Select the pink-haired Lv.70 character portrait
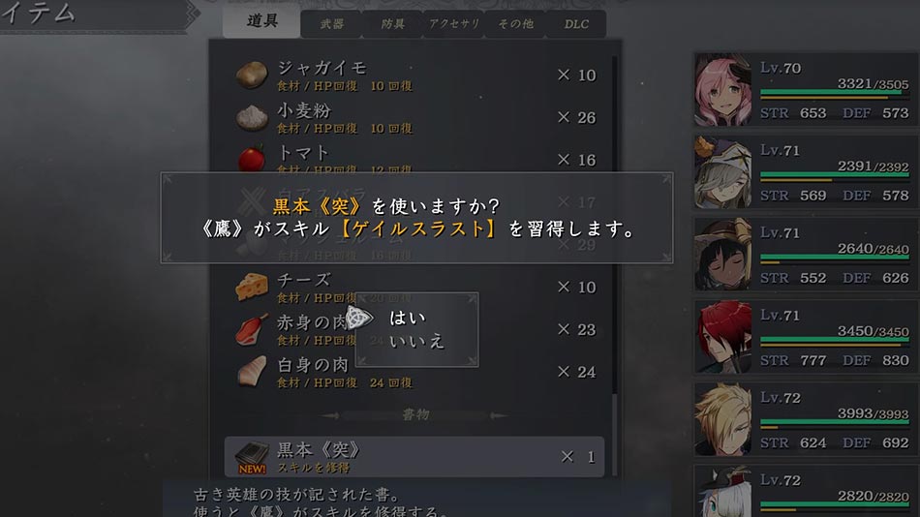 722,90
